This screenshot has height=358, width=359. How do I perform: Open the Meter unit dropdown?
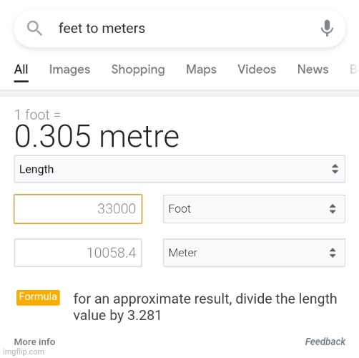coord(254,253)
